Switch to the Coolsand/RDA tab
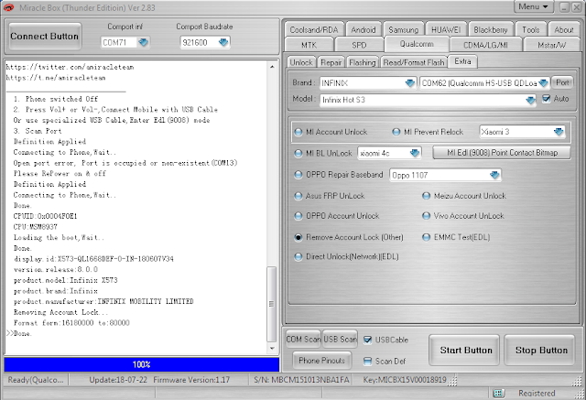Screen dimensions: 586x400 point(313,29)
